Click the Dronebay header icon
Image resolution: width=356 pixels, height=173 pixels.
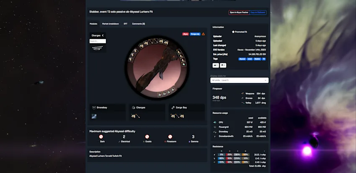point(94,108)
